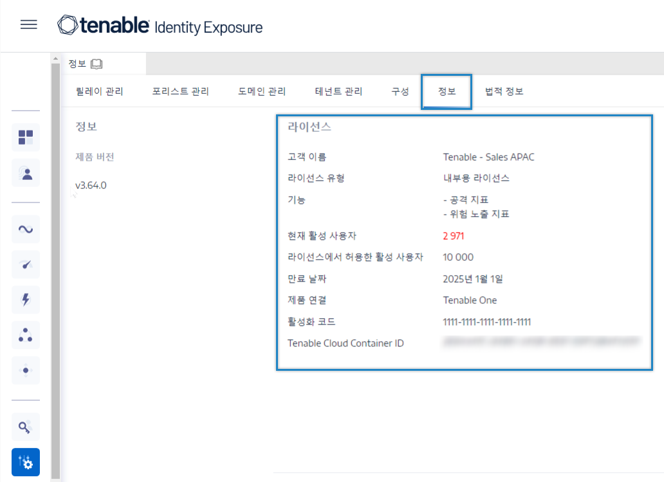Image resolution: width=664 pixels, height=482 pixels.
Task: Open the indicators of exposure gauge icon
Action: pyautogui.click(x=26, y=265)
